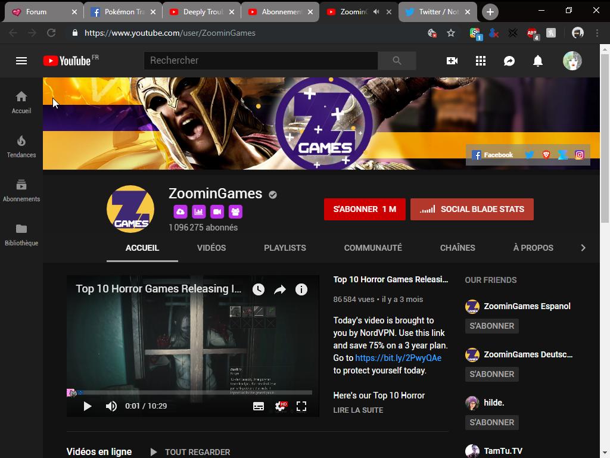
Task: Mute the video with the volume icon
Action: 111,406
